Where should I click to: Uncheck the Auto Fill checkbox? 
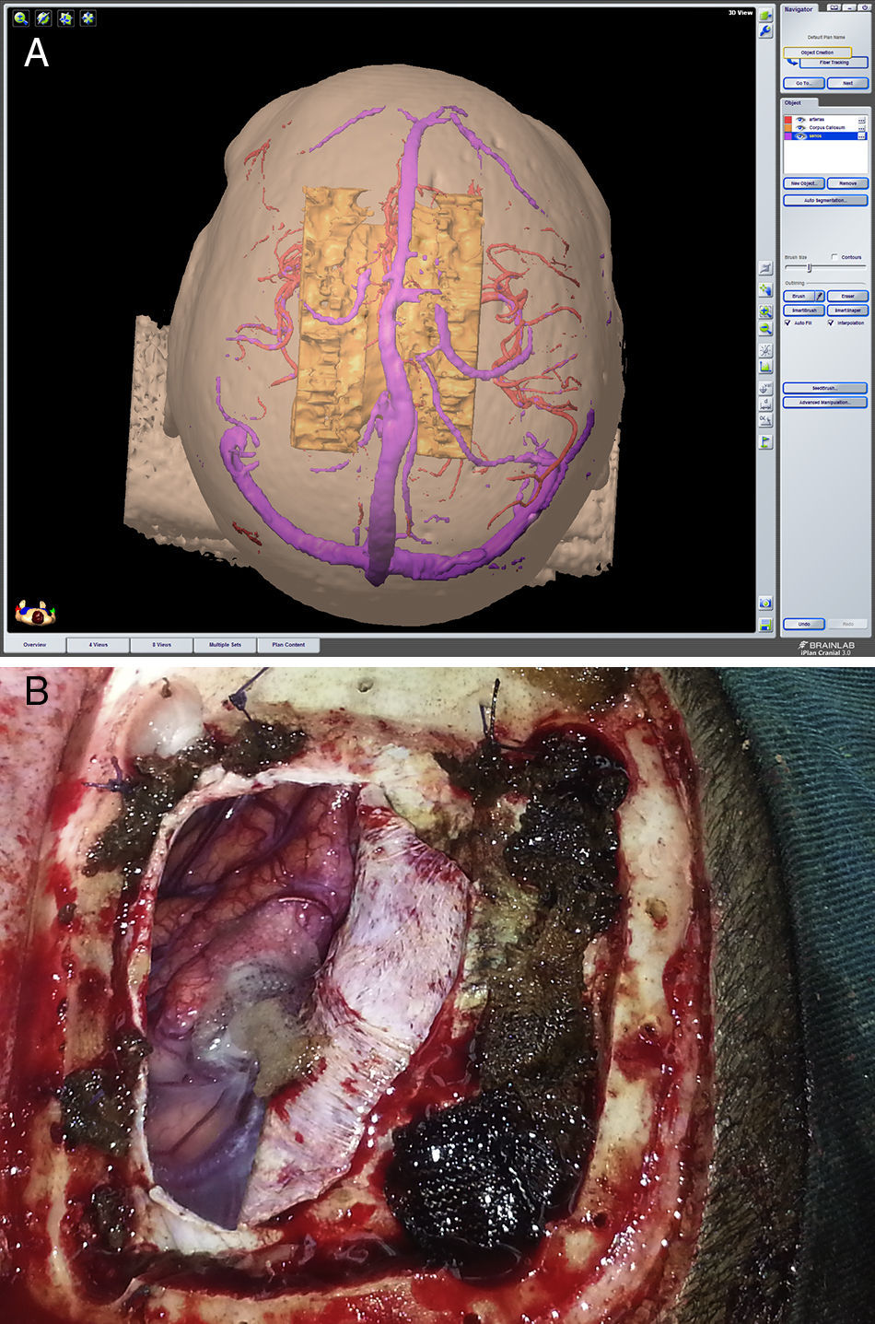[787, 323]
